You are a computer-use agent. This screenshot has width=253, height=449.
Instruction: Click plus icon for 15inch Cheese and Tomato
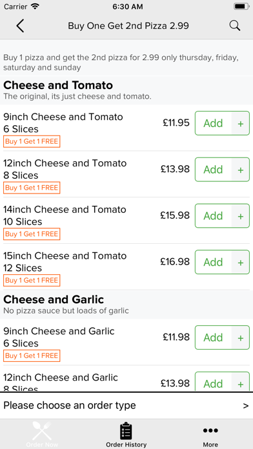pyautogui.click(x=240, y=263)
